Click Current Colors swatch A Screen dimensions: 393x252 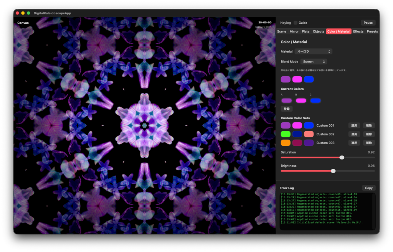tap(286, 100)
